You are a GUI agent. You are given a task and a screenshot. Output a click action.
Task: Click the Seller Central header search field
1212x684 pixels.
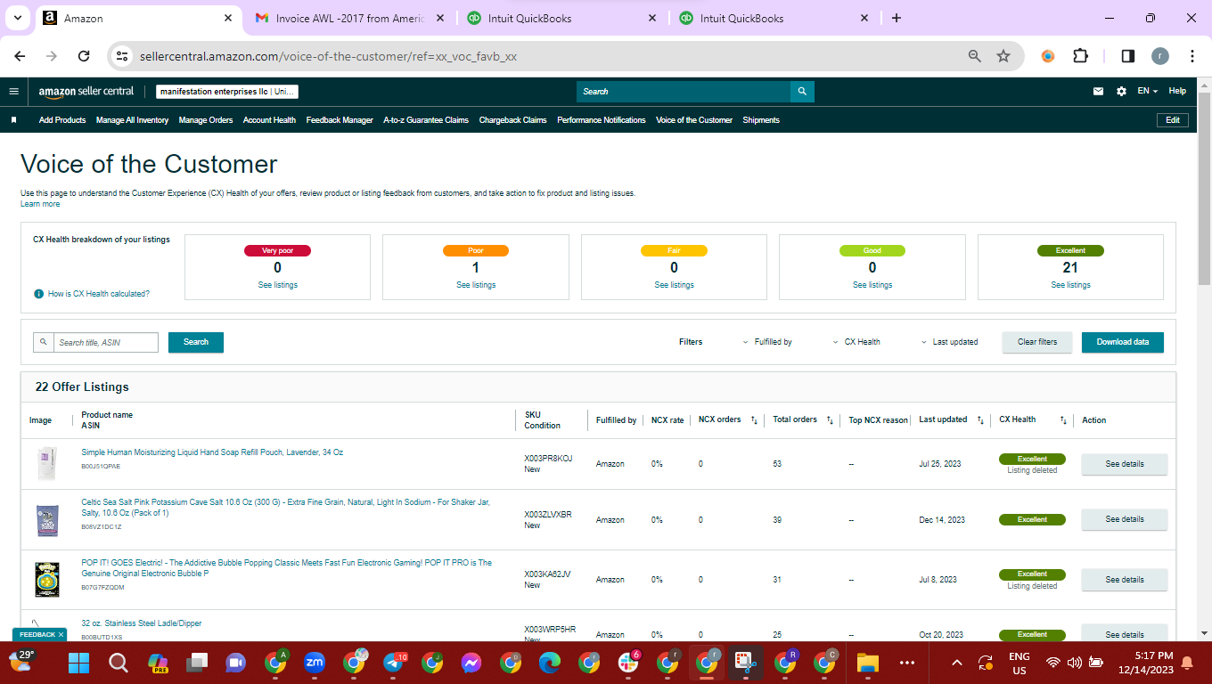[684, 92]
